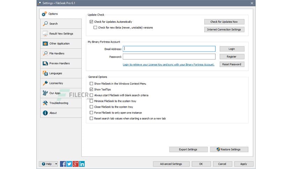The height and width of the screenshot is (169, 292).
Task: Switch to the Search settings tab
Action: tap(61, 24)
